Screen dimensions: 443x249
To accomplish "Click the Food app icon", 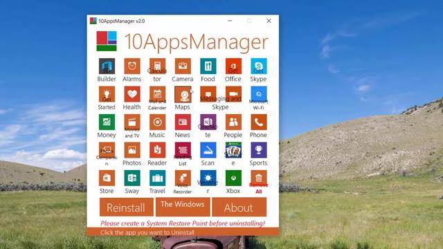I will click(208, 66).
